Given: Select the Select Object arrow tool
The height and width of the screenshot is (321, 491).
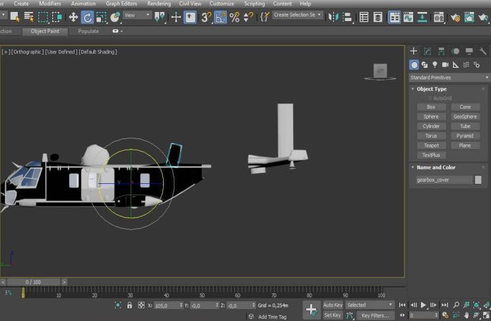Looking at the screenshot, I should [15, 16].
